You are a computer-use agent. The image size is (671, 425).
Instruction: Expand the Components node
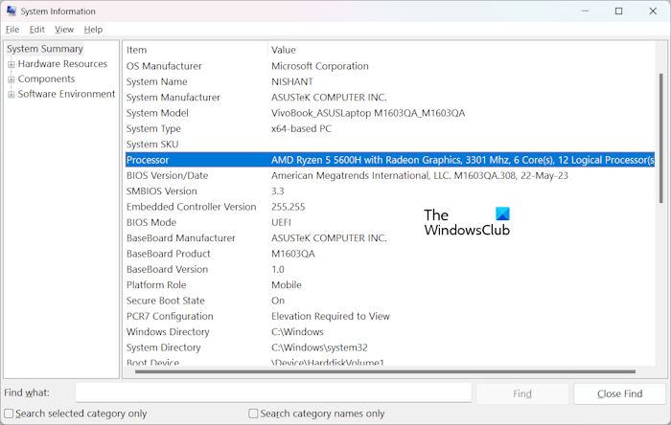coord(12,79)
